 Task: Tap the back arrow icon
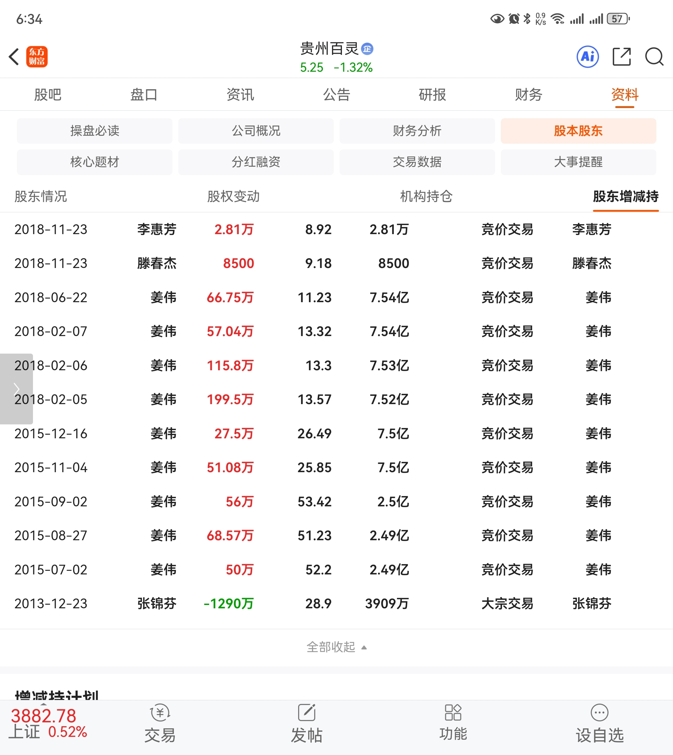(x=14, y=57)
